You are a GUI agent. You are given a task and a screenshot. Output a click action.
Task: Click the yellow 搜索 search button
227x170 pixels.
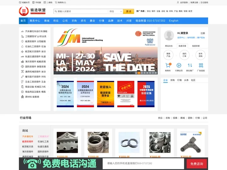click(128, 11)
